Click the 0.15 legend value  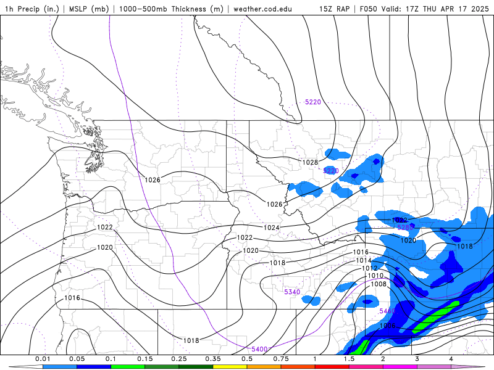pos(145,359)
